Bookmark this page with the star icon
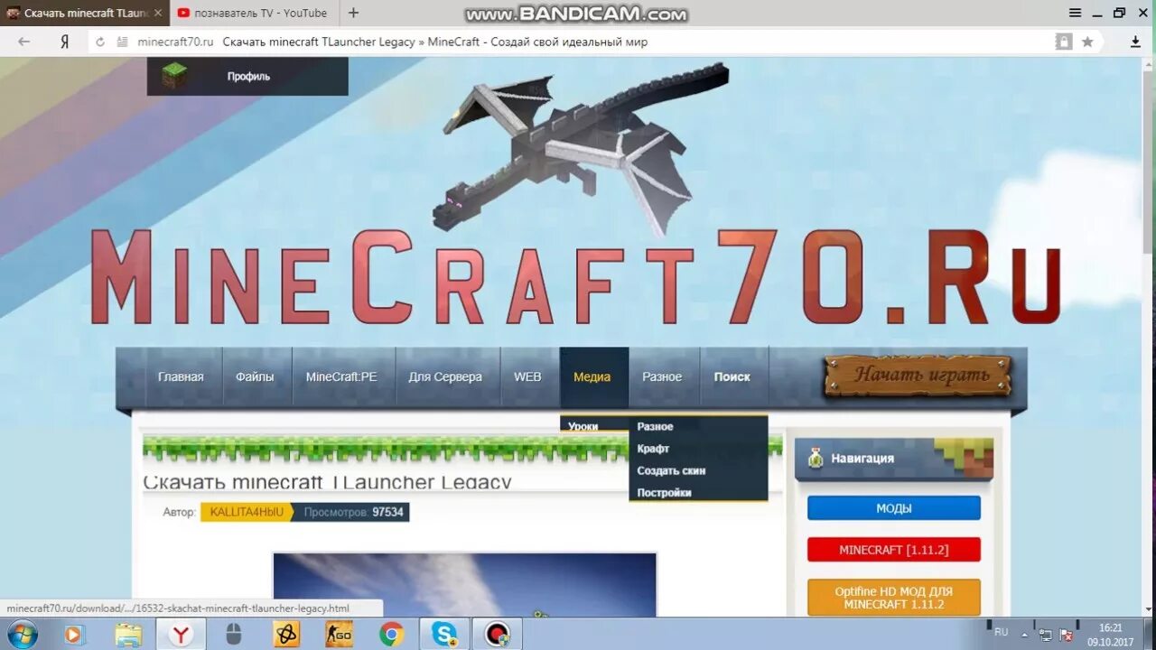Image resolution: width=1156 pixels, height=650 pixels. (1087, 42)
